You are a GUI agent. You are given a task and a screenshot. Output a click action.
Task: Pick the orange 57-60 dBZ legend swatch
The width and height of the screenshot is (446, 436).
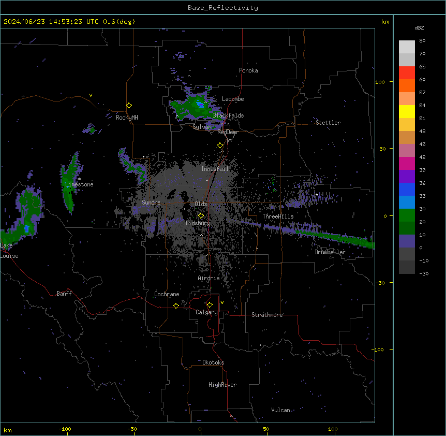tap(407, 85)
